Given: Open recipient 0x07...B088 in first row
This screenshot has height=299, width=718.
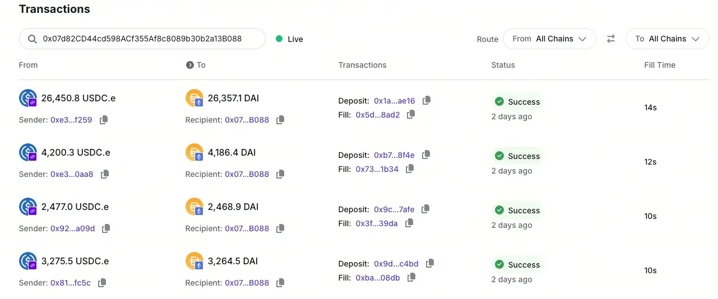Looking at the screenshot, I should pos(247,120).
